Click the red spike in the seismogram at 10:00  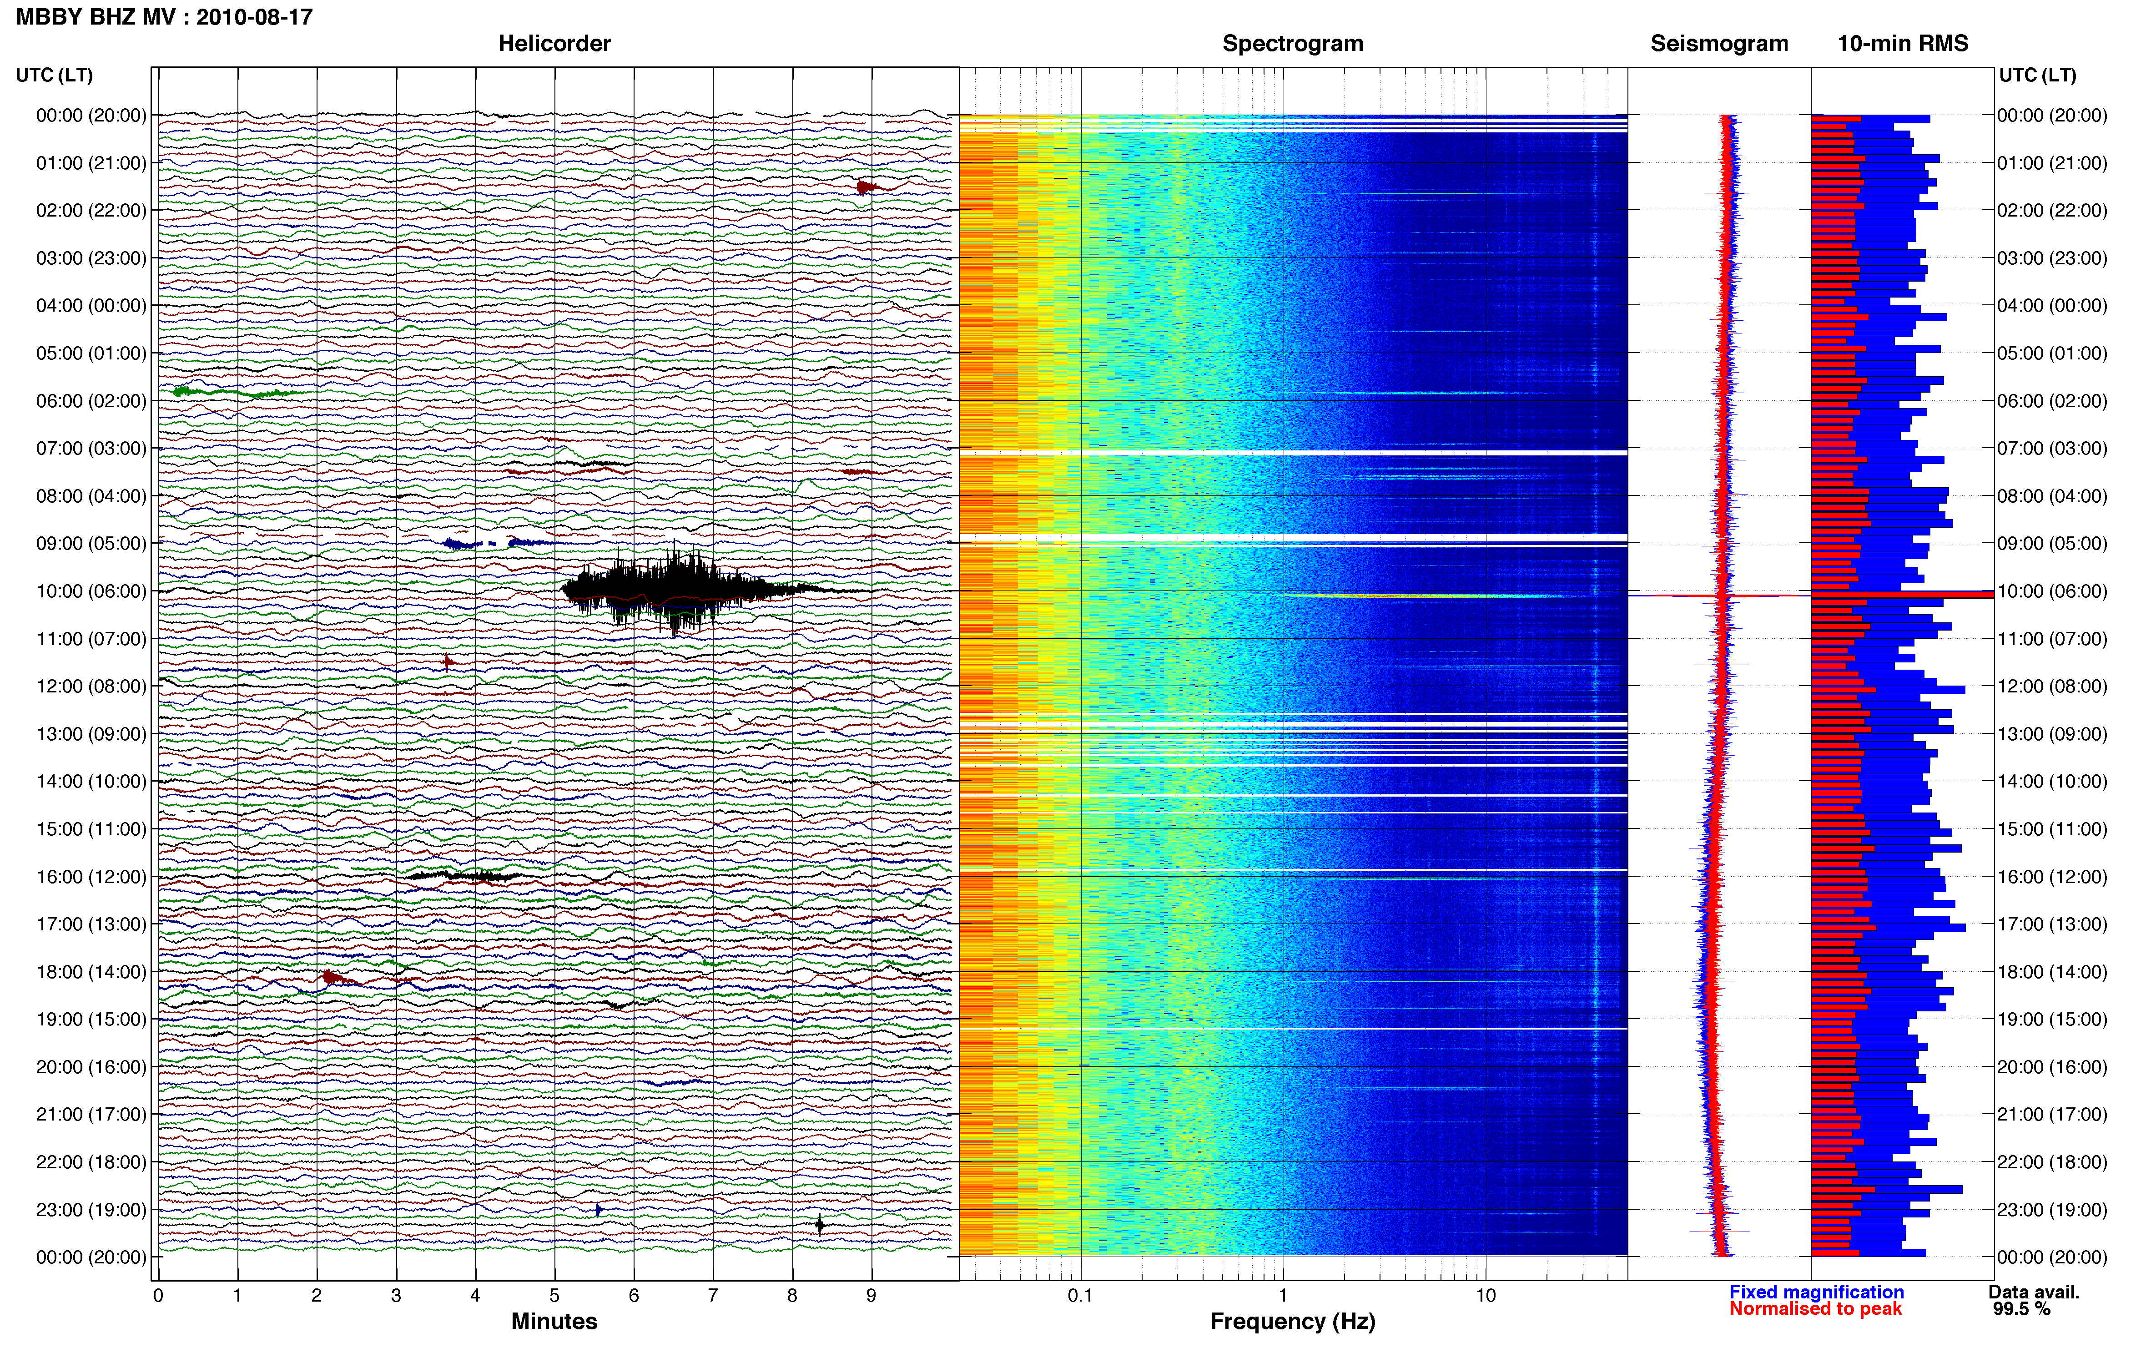coord(1720,595)
